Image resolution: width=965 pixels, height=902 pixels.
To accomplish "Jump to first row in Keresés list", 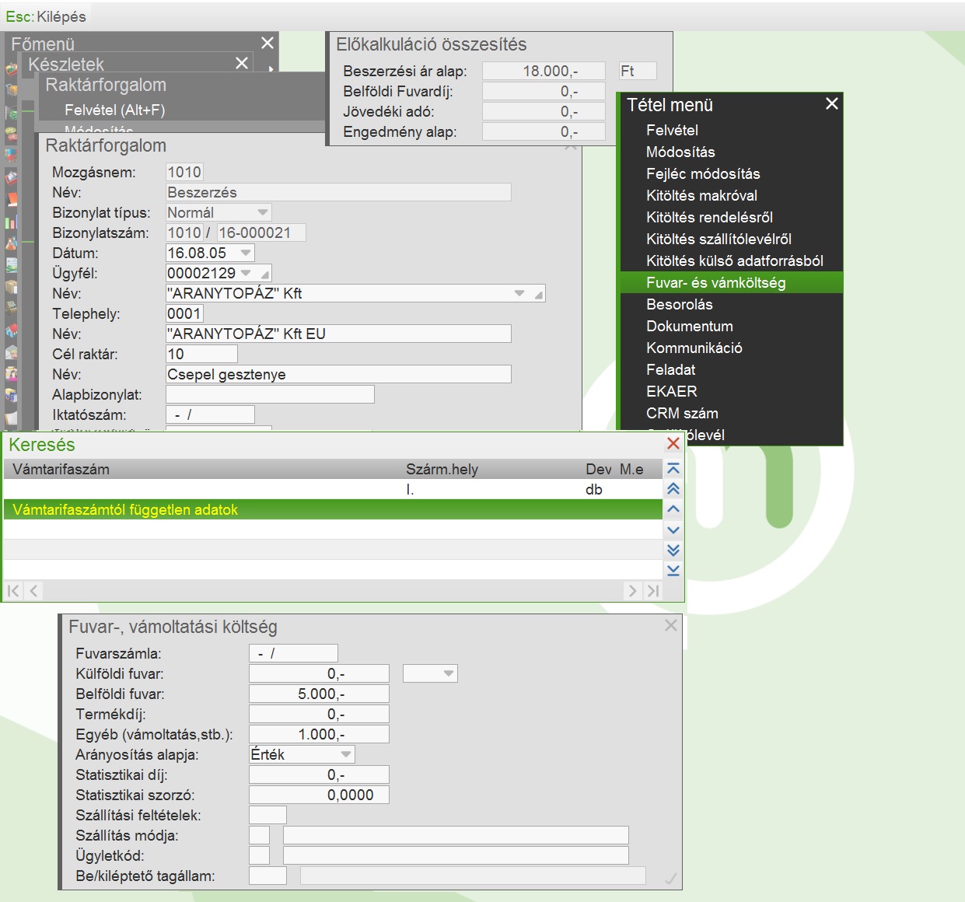I will click(673, 469).
